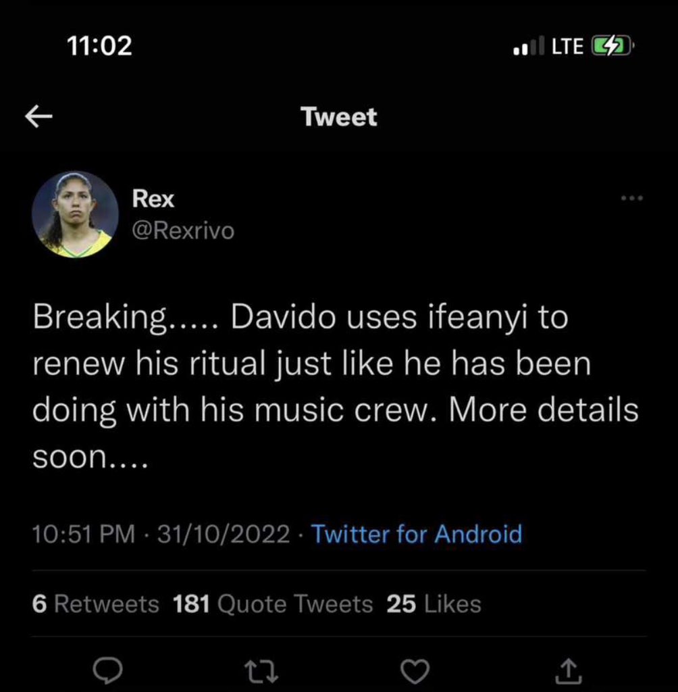Tap the 11:02 status bar clock
The height and width of the screenshot is (692, 678).
point(100,45)
